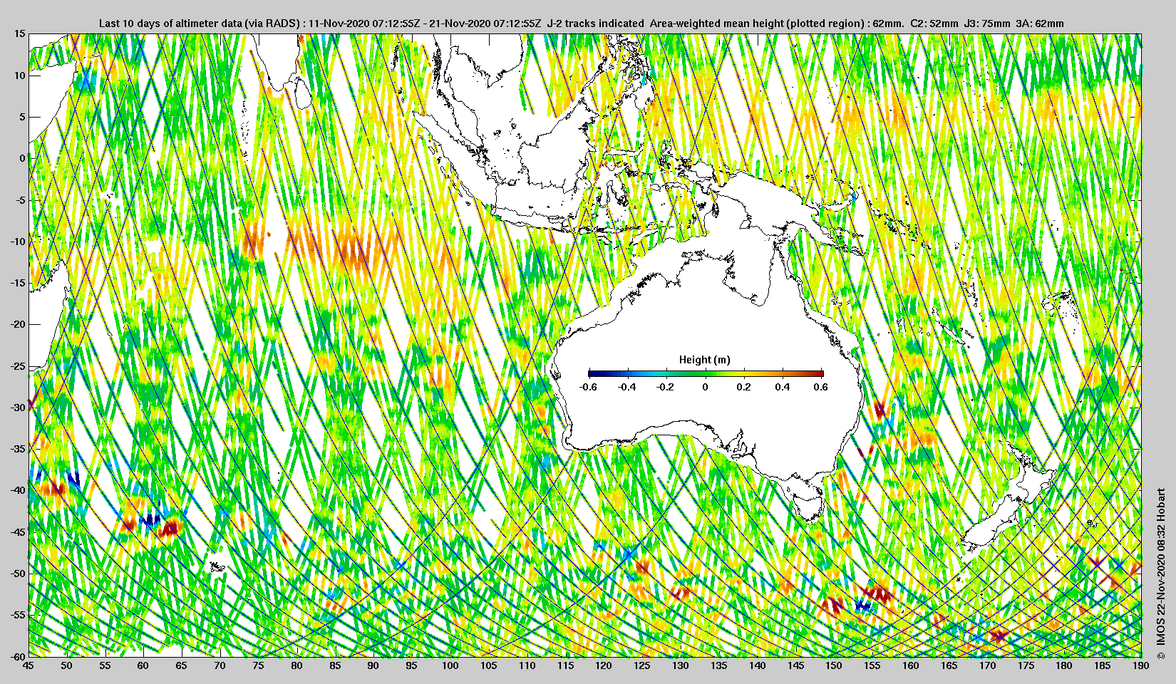Click longitude label 120 on bottom axis
Image resolution: width=1176 pixels, height=684 pixels.
604,665
